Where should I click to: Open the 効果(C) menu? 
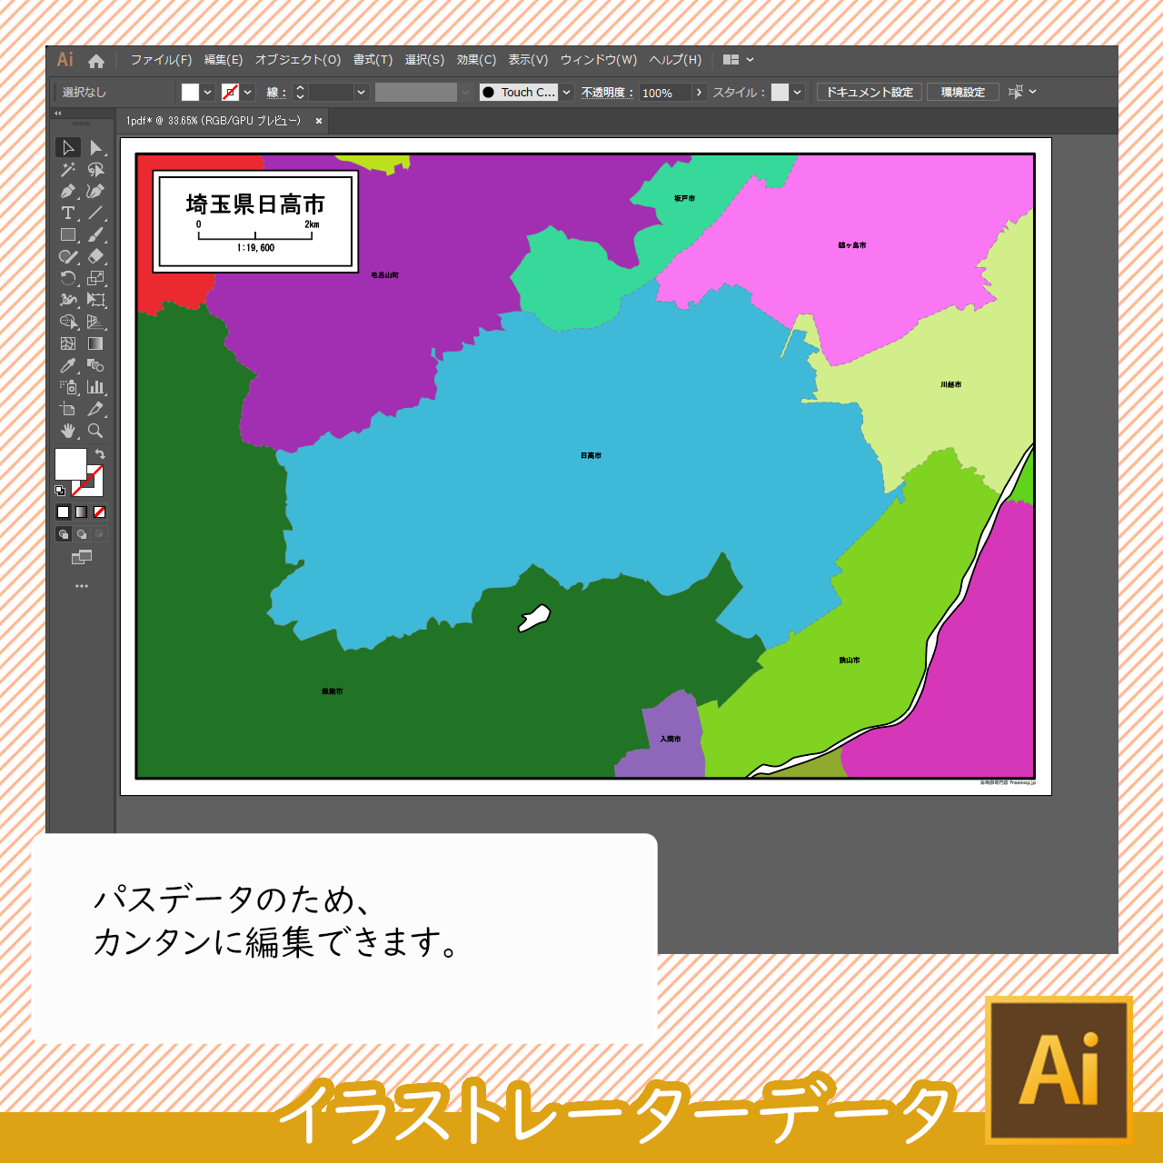(476, 60)
